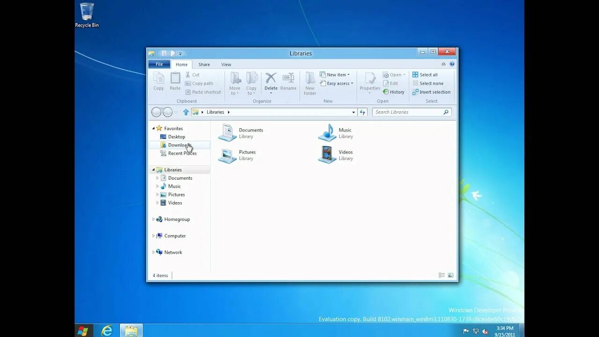599x337 pixels.
Task: Collapse the Favorites tree group
Action: (153, 128)
